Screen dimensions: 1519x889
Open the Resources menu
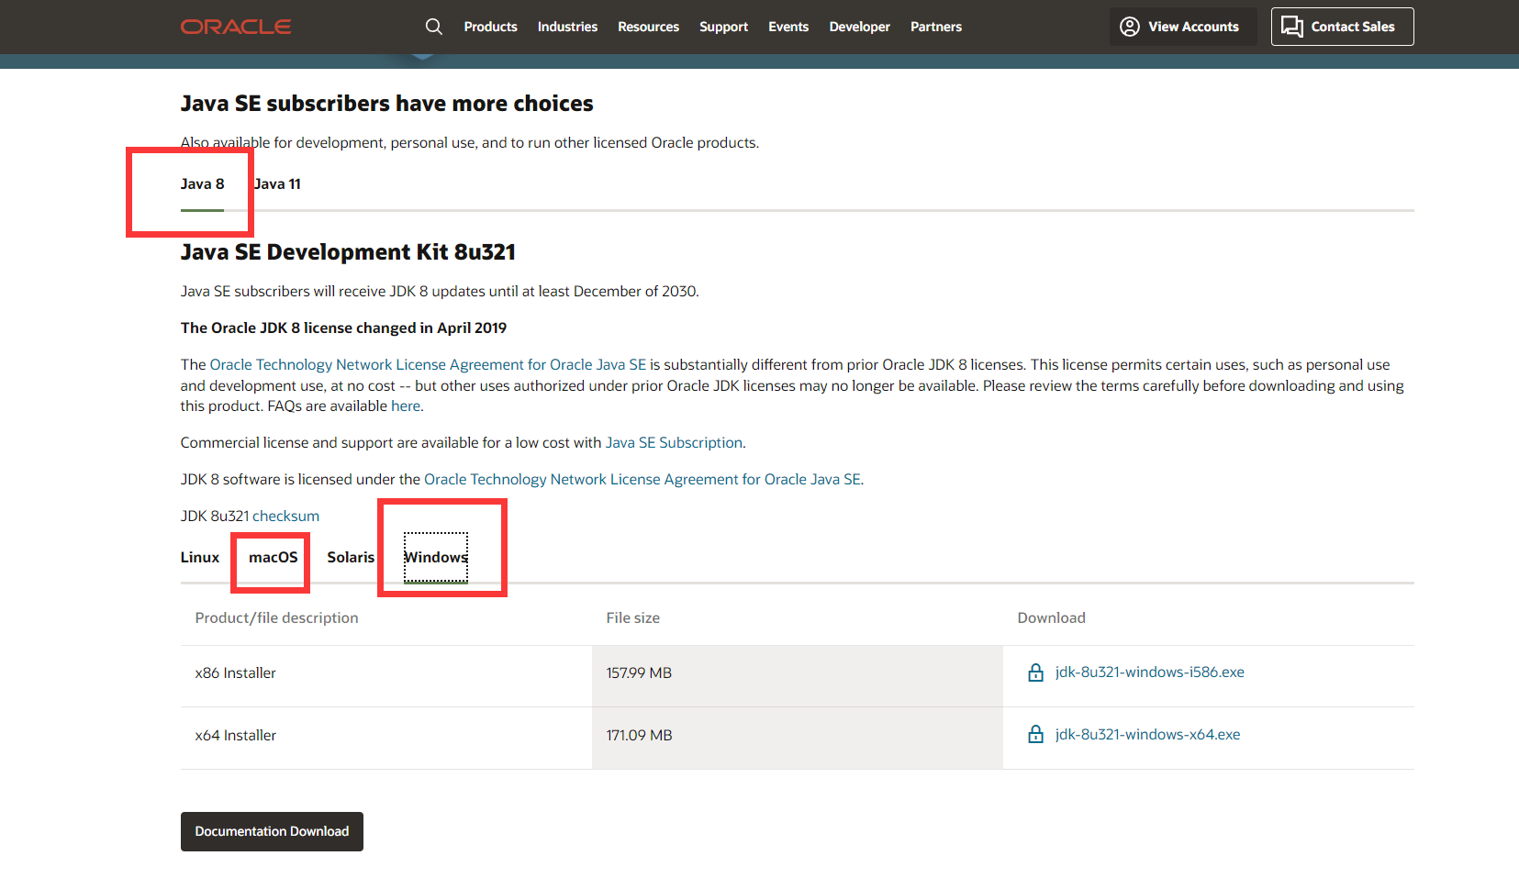[x=648, y=27]
